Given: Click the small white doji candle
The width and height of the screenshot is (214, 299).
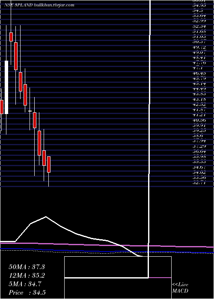Looking at the screenshot, I should point(30,111).
